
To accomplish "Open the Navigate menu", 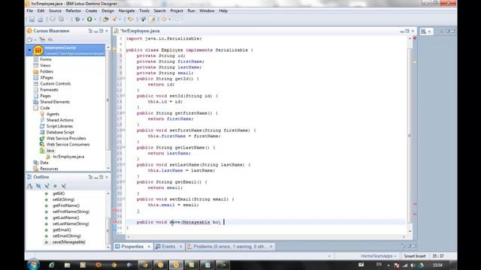I will [126, 10].
